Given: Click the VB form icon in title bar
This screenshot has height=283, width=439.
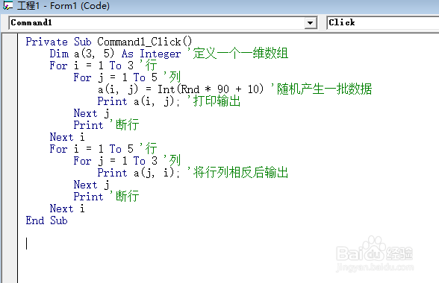Looking at the screenshot, I should coord(7,5).
